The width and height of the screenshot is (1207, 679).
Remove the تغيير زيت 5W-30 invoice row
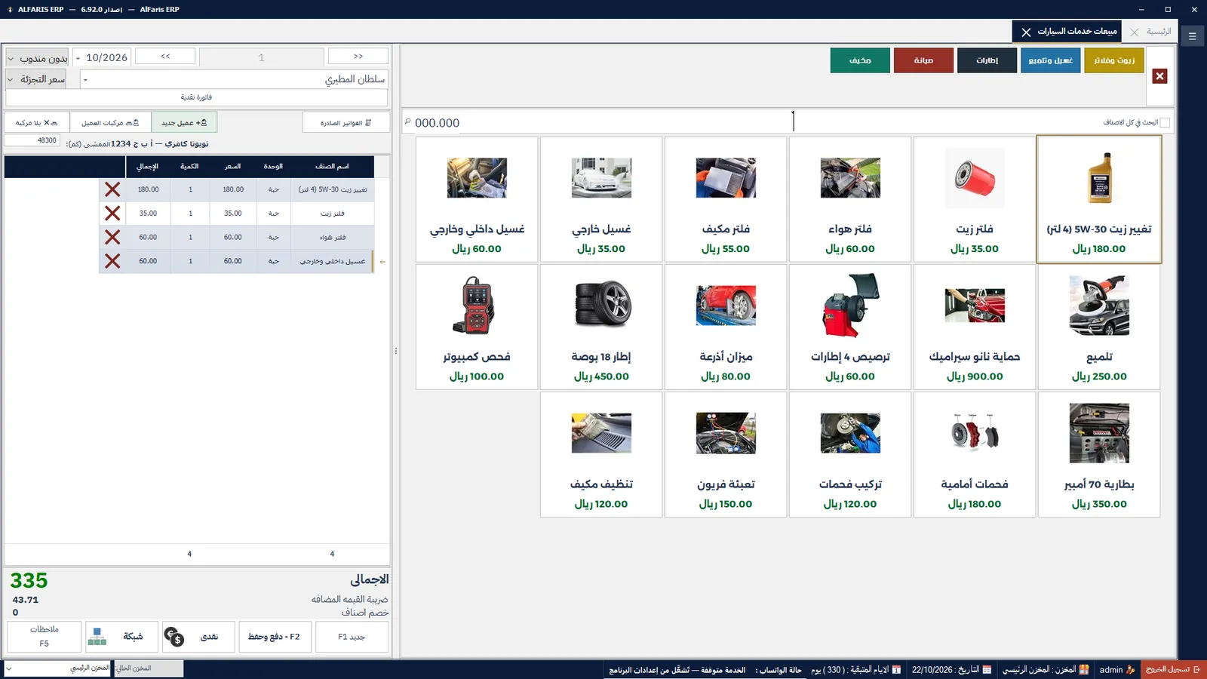click(x=112, y=189)
